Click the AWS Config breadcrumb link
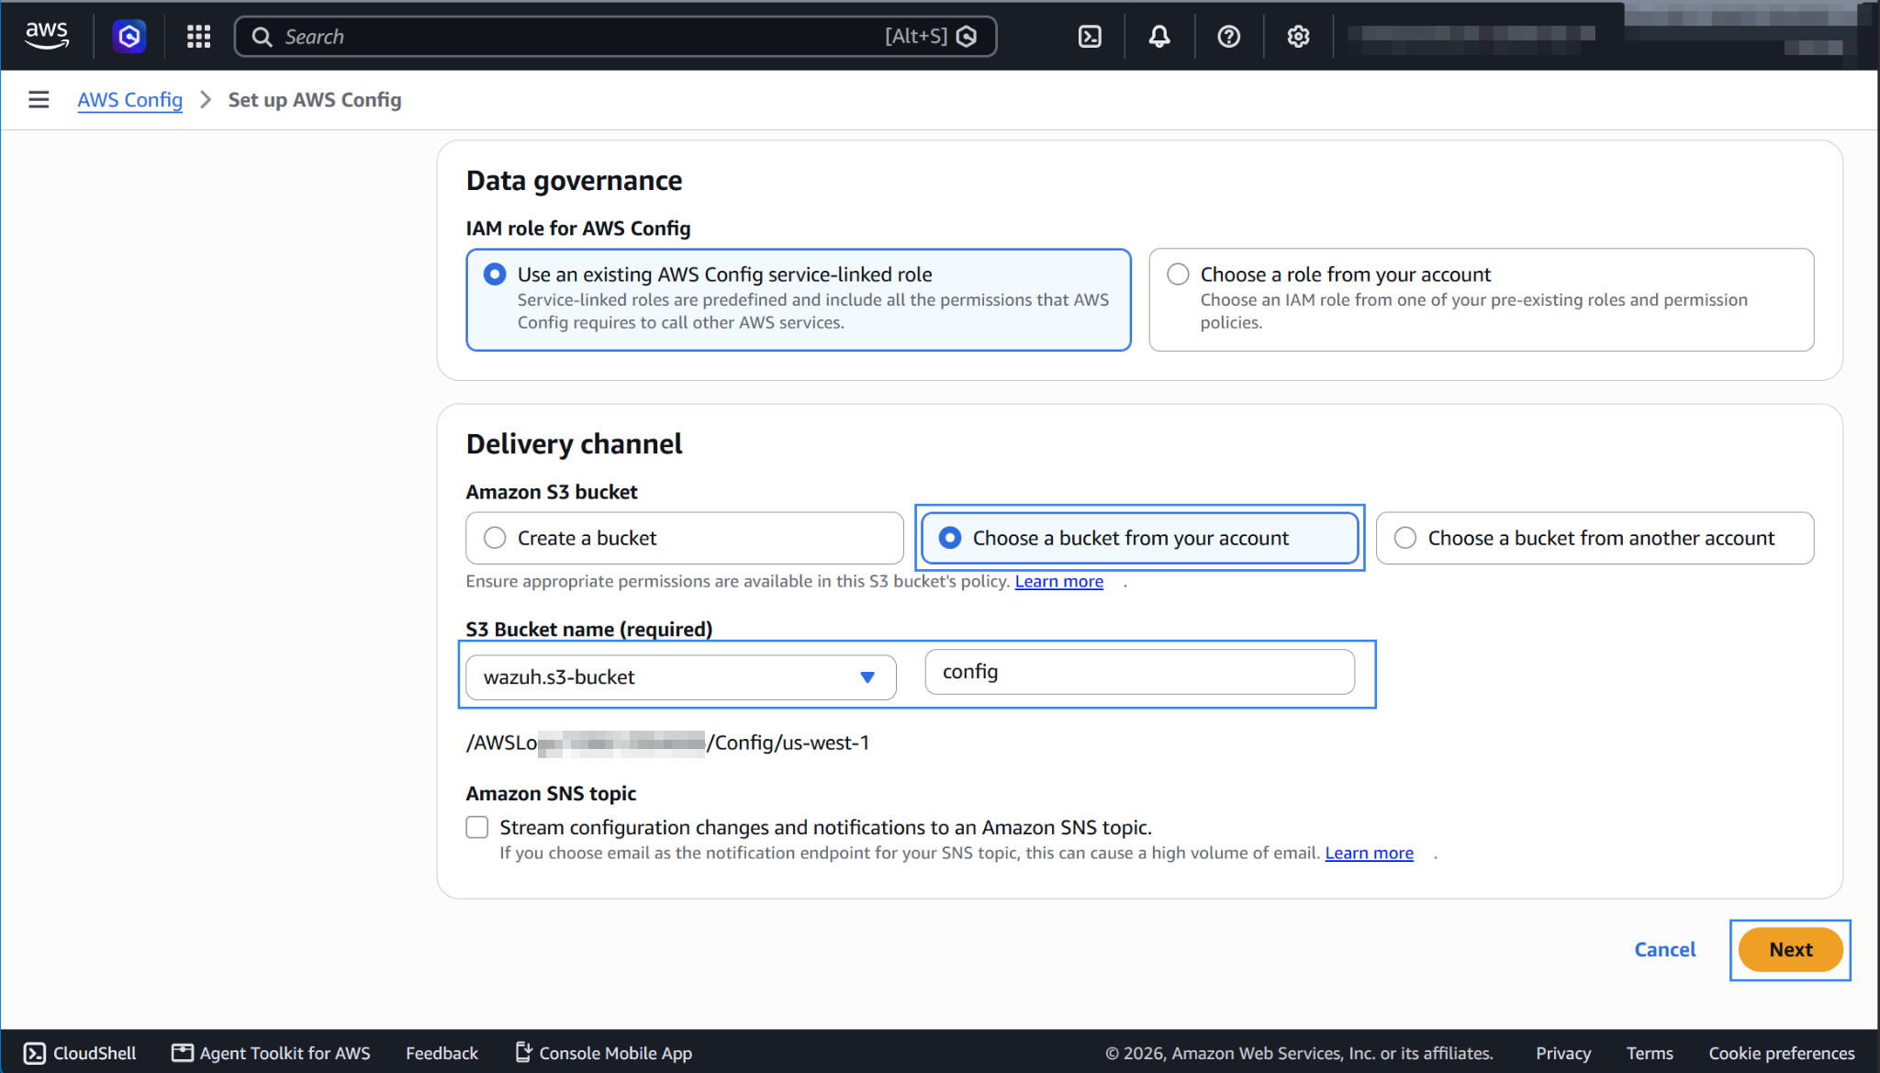The width and height of the screenshot is (1880, 1073). 129,99
